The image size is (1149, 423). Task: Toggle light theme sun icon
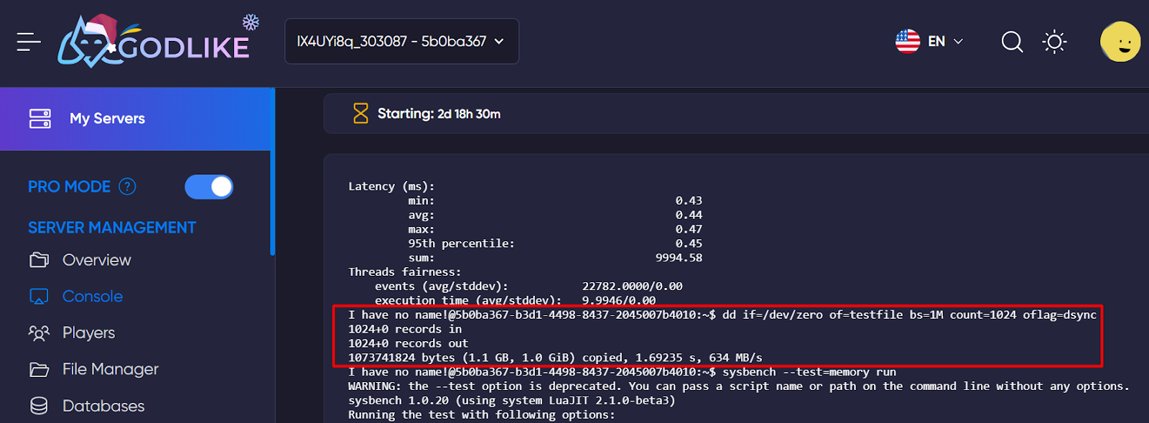click(1054, 42)
